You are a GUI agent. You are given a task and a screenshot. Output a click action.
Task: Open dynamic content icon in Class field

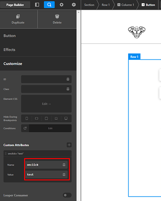tap(68, 89)
